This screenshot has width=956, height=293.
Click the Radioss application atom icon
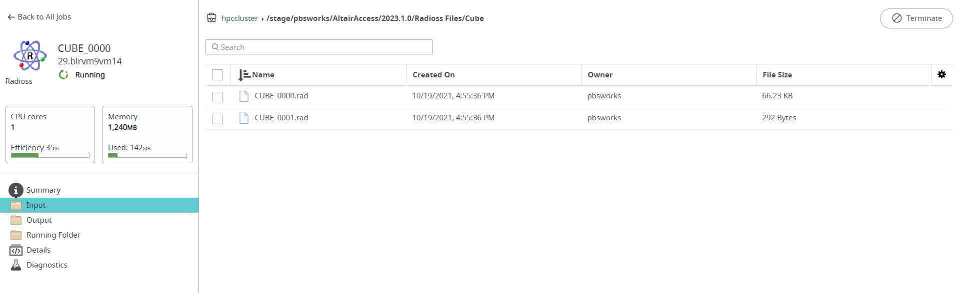(30, 56)
